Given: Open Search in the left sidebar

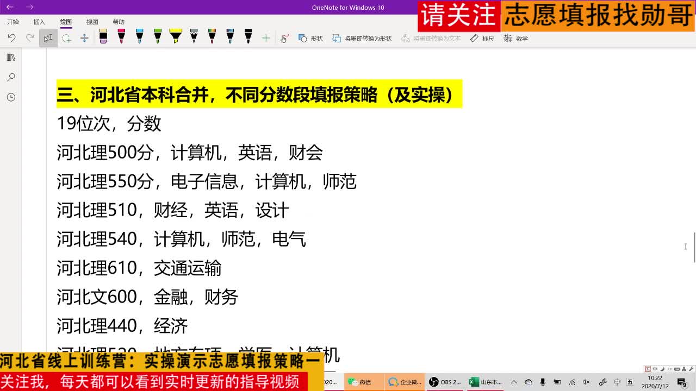Looking at the screenshot, I should point(11,77).
